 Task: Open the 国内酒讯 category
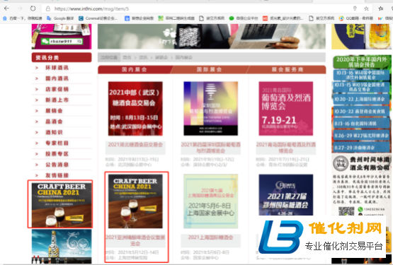[57, 78]
